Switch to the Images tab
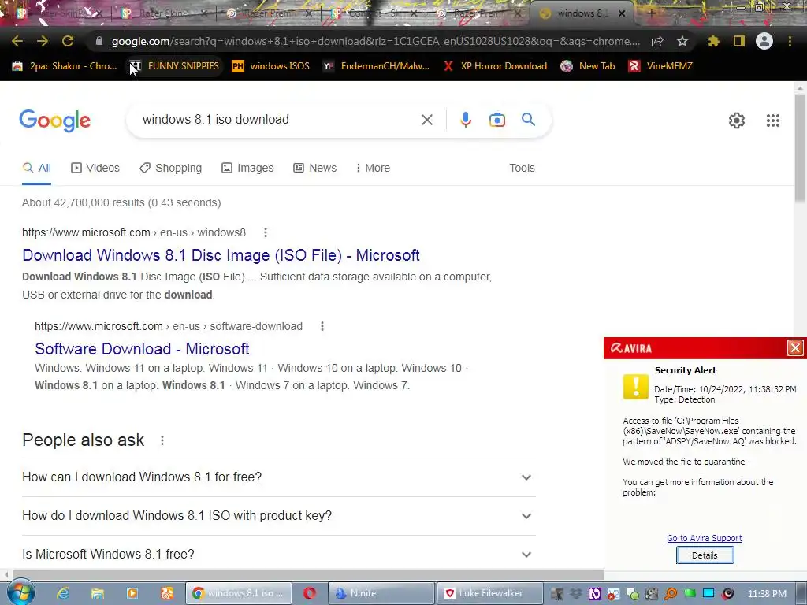Image resolution: width=807 pixels, height=605 pixels. point(247,169)
